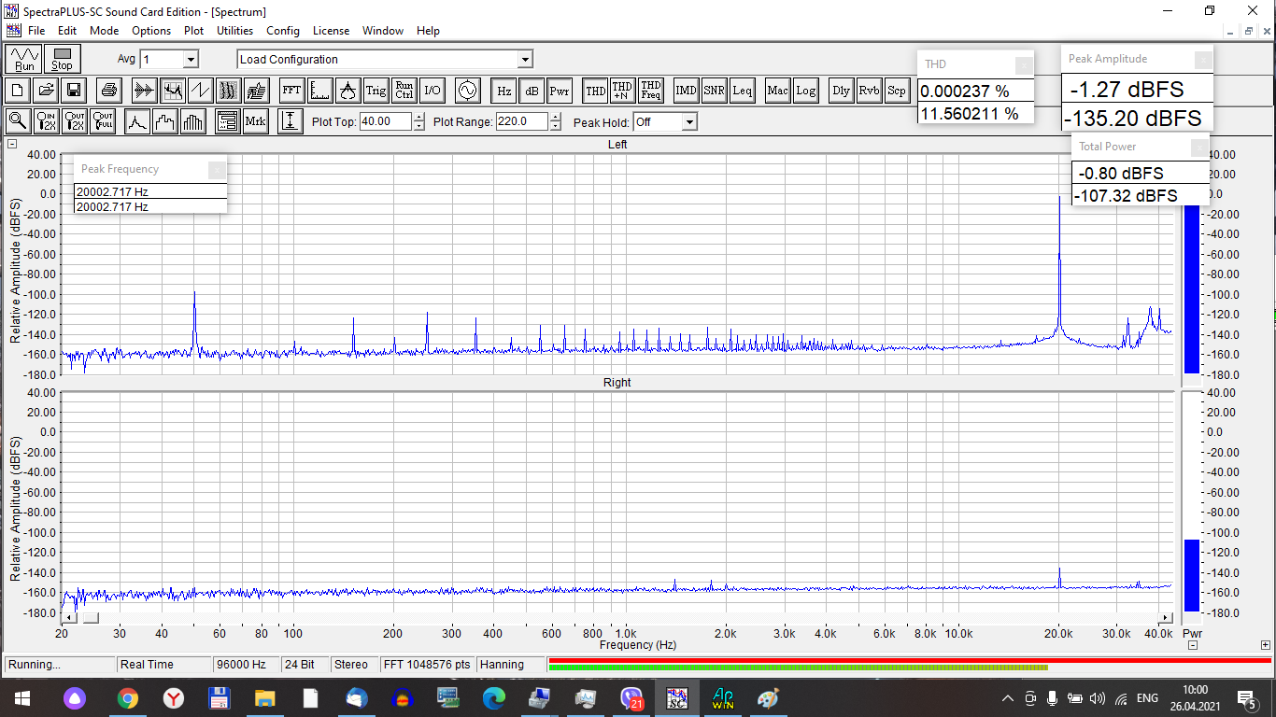Toggle the Pwr total power display

click(560, 91)
